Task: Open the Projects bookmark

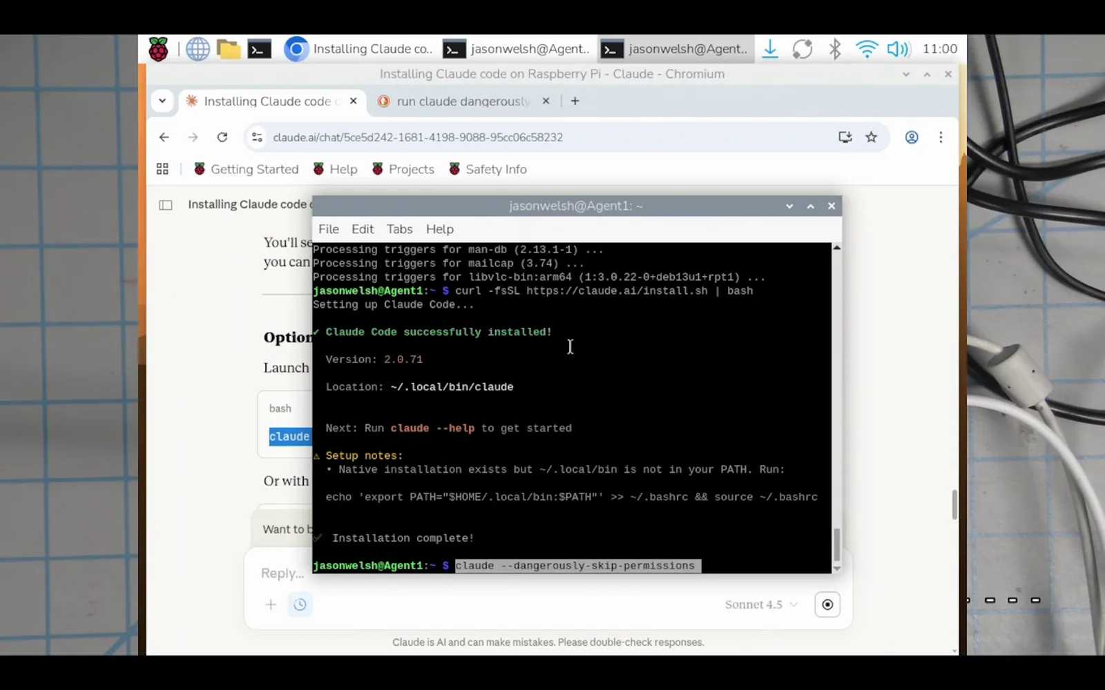Action: [403, 169]
